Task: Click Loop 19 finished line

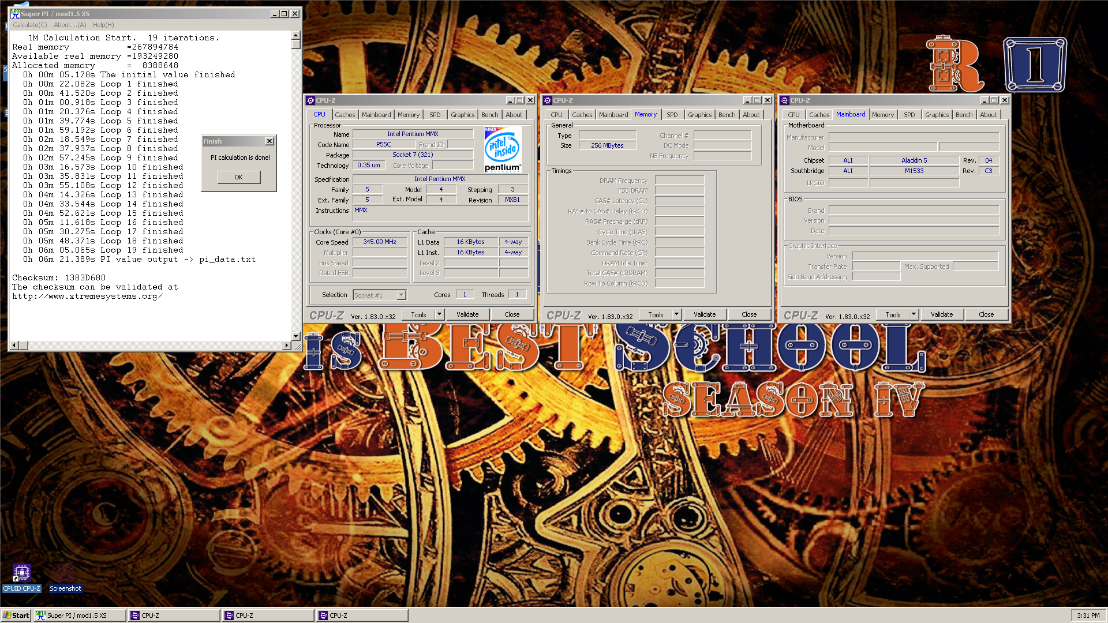Action: tap(103, 250)
